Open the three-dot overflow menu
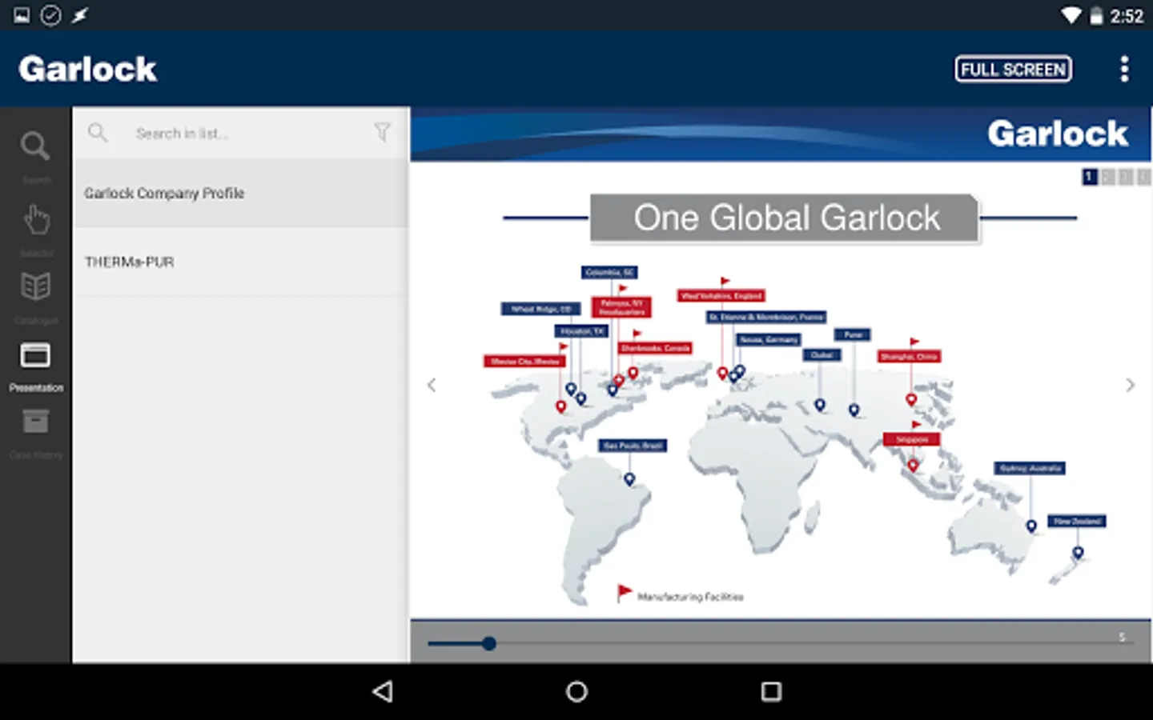The image size is (1153, 720). (1124, 69)
